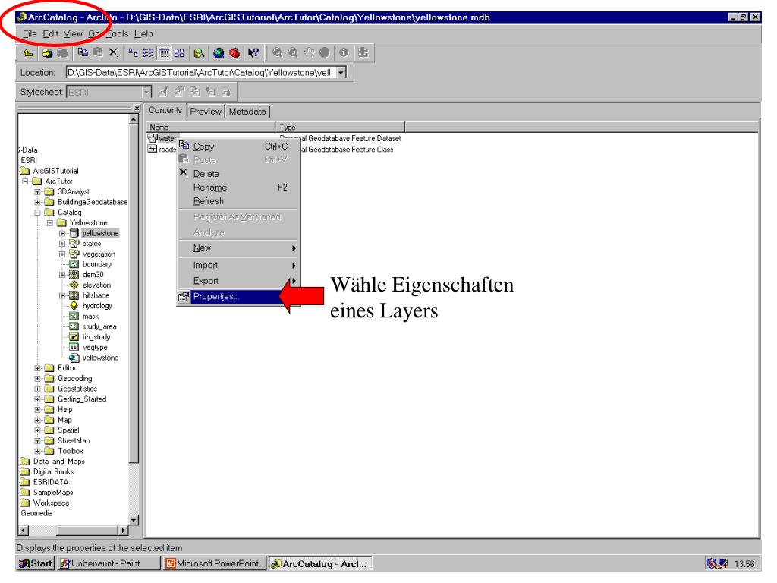Switch to Unbenannt - Paint taskbar button
This screenshot has width=777, height=583.
click(108, 564)
